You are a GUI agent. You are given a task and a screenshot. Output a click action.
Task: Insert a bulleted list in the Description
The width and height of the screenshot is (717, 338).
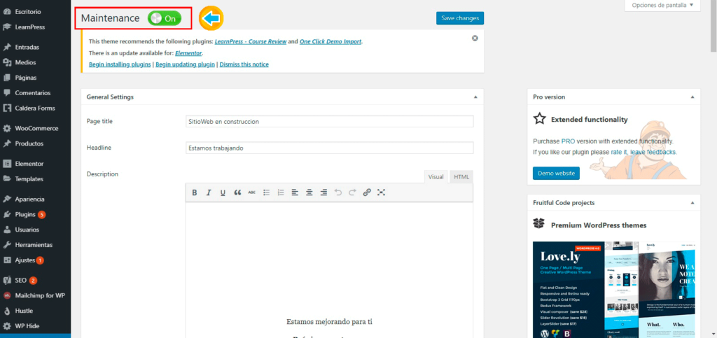266,192
